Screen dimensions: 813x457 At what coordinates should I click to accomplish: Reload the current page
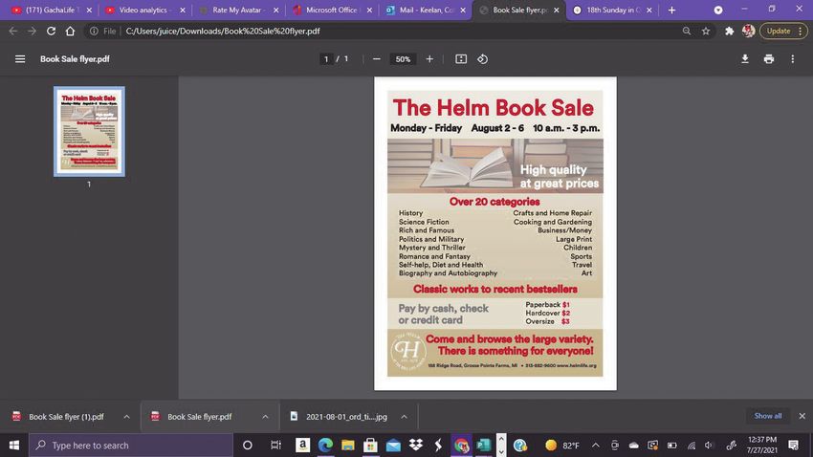51,32
